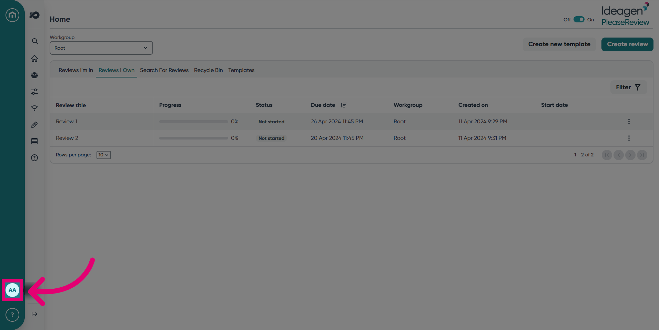Click the Create review button

(x=627, y=44)
